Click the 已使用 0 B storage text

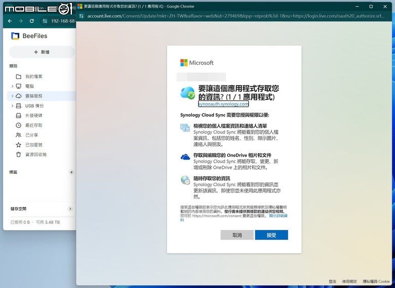pyautogui.click(x=20, y=222)
